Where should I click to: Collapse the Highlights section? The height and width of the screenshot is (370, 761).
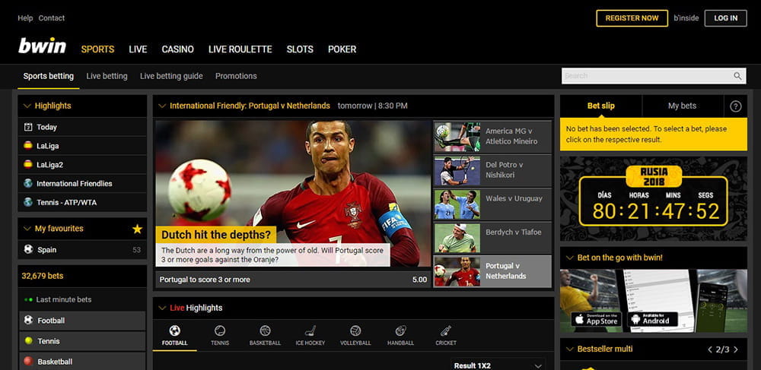point(27,106)
